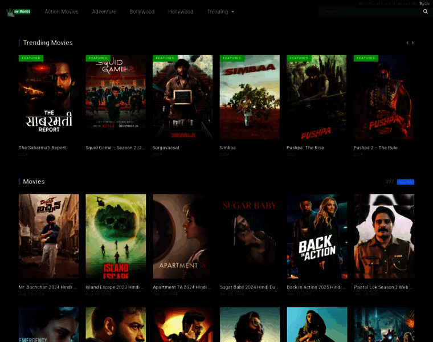The width and height of the screenshot is (433, 342).
Task: Click the Trending Movies section heading
Action: point(48,43)
